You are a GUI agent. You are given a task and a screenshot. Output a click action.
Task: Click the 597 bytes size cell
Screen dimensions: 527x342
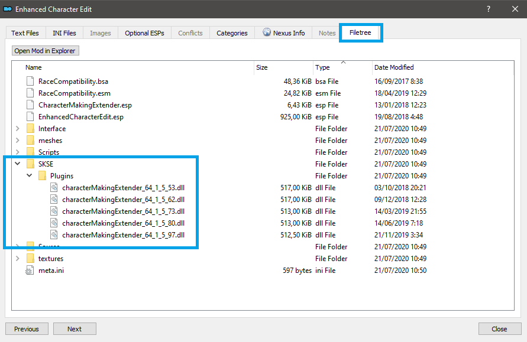point(297,271)
